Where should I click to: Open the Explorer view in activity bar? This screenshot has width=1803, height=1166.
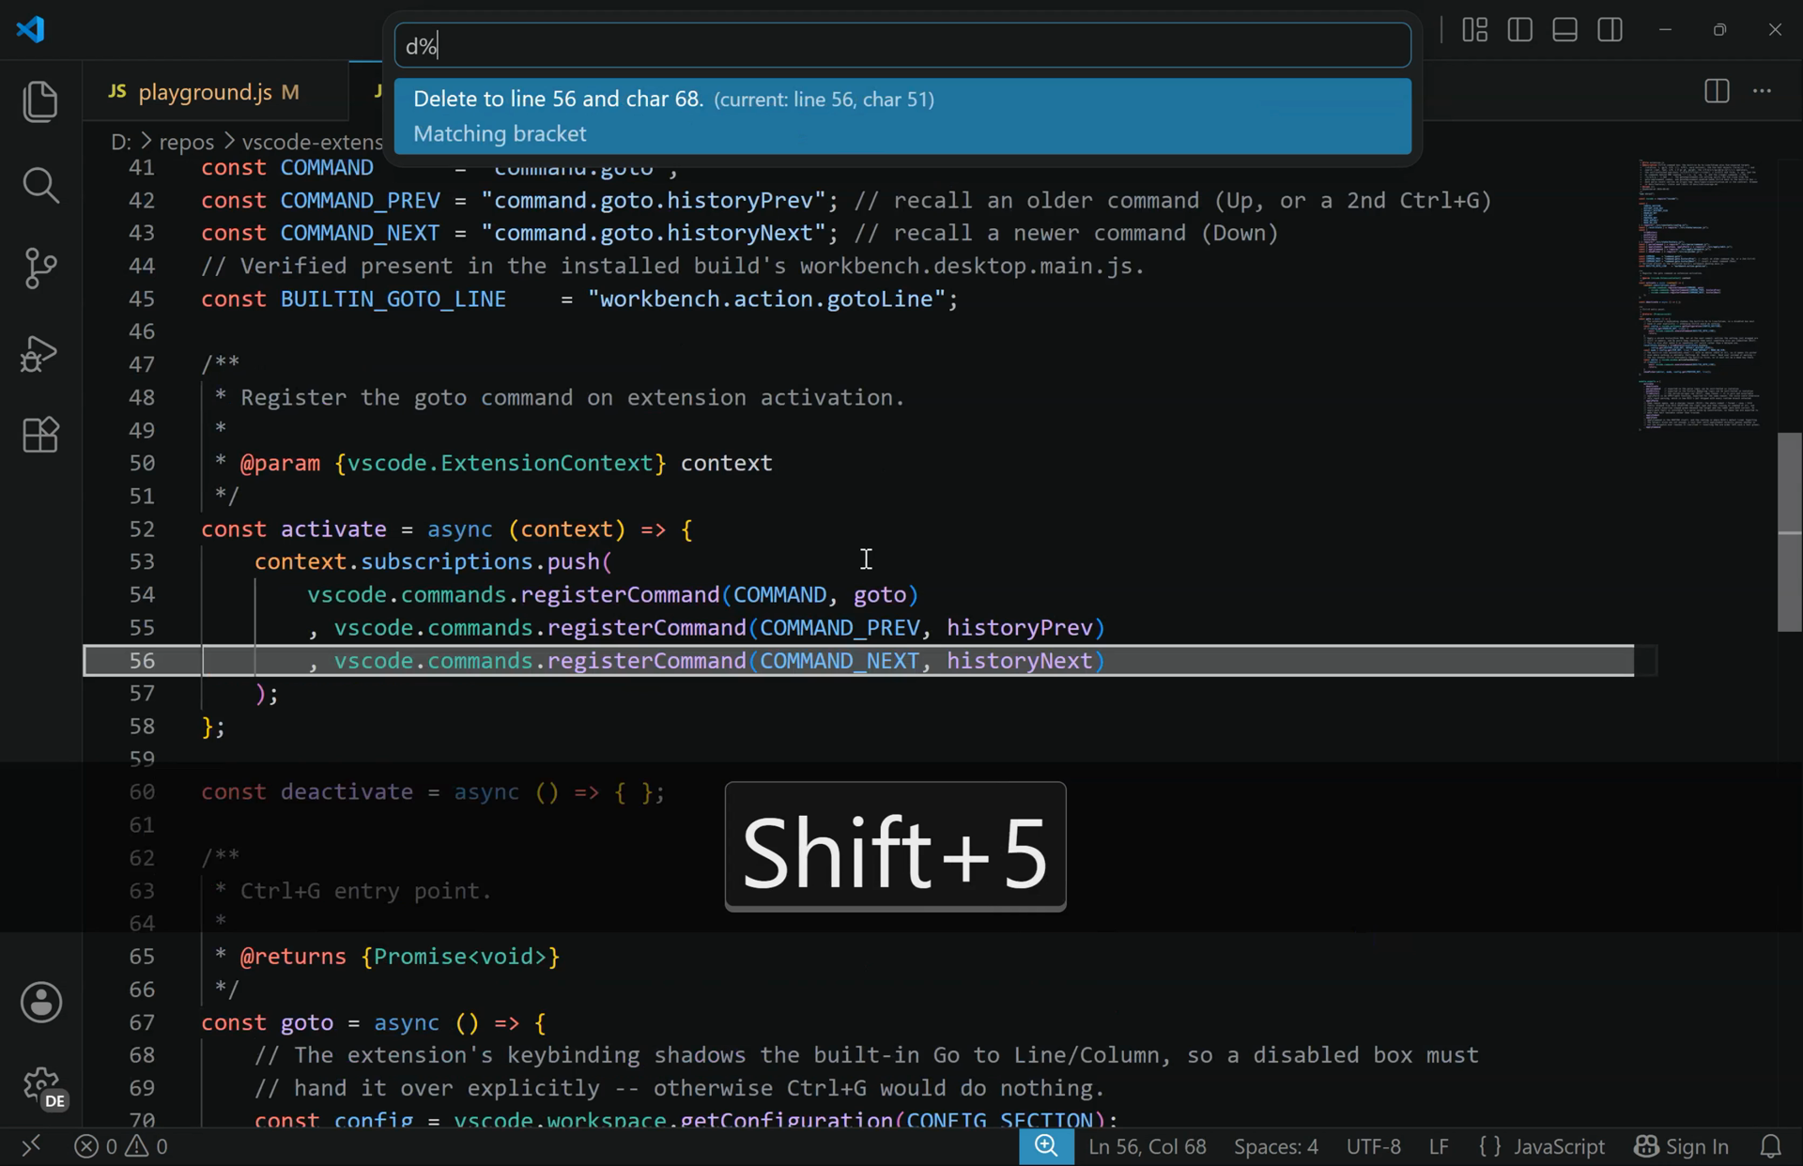click(40, 101)
